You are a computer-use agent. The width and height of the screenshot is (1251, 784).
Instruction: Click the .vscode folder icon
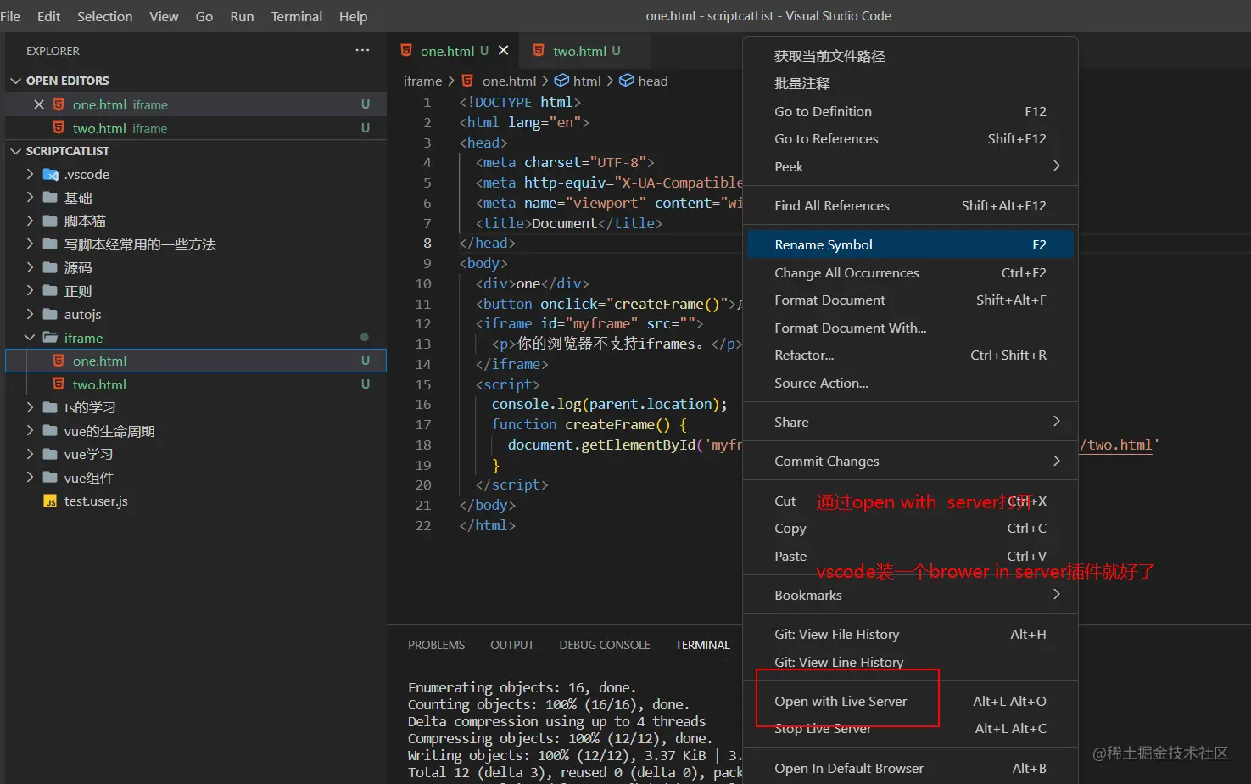51,175
